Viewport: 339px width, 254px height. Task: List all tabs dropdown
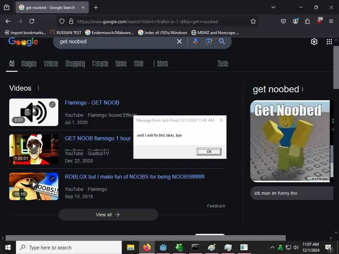273,7
